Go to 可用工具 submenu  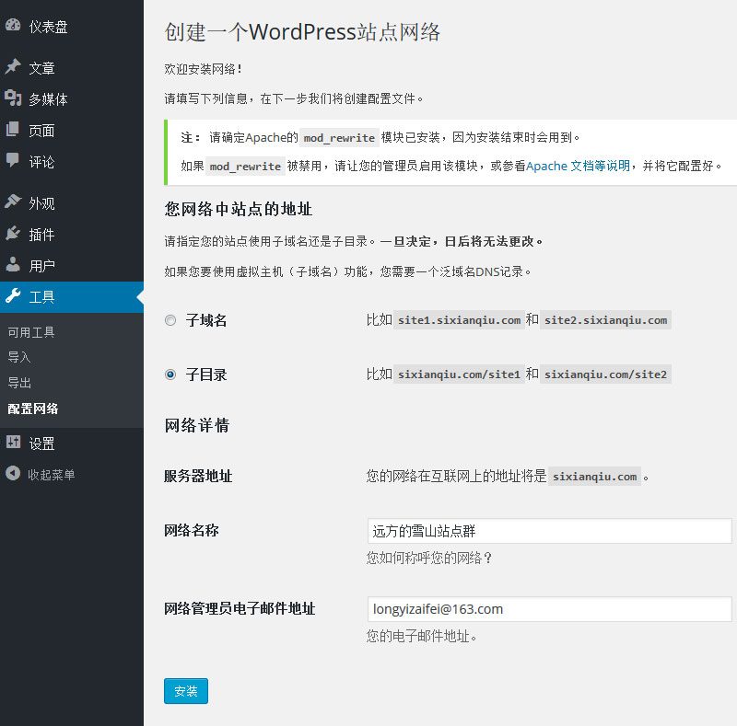(x=31, y=332)
